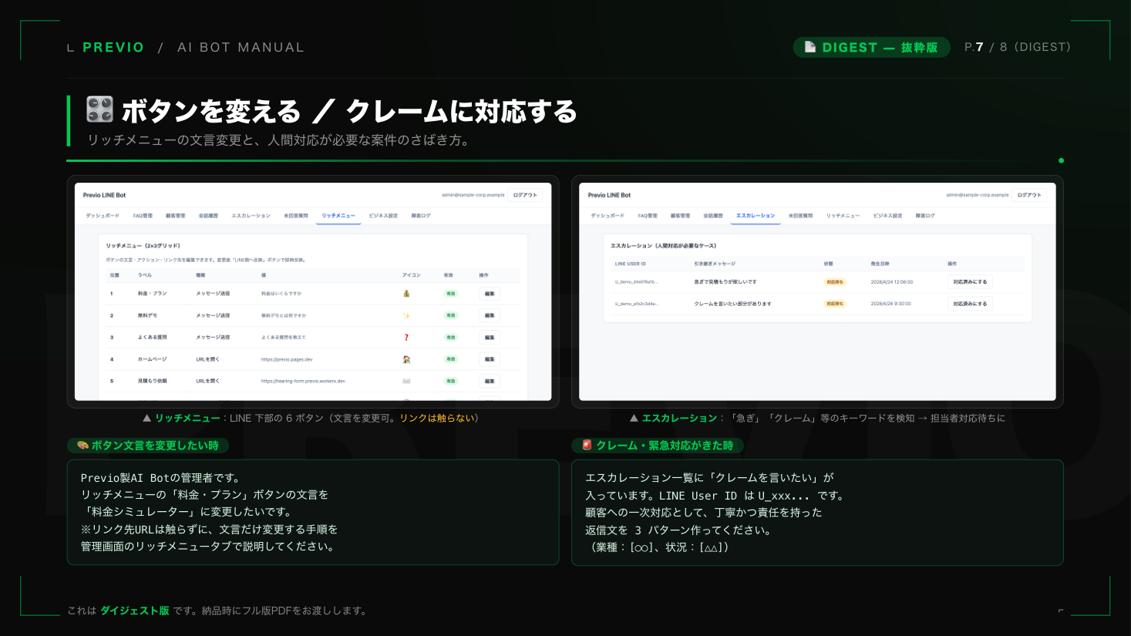Image resolution: width=1131 pixels, height=636 pixels.
Task: Open 障害ログ tab in the escalation window
Action: click(x=925, y=216)
